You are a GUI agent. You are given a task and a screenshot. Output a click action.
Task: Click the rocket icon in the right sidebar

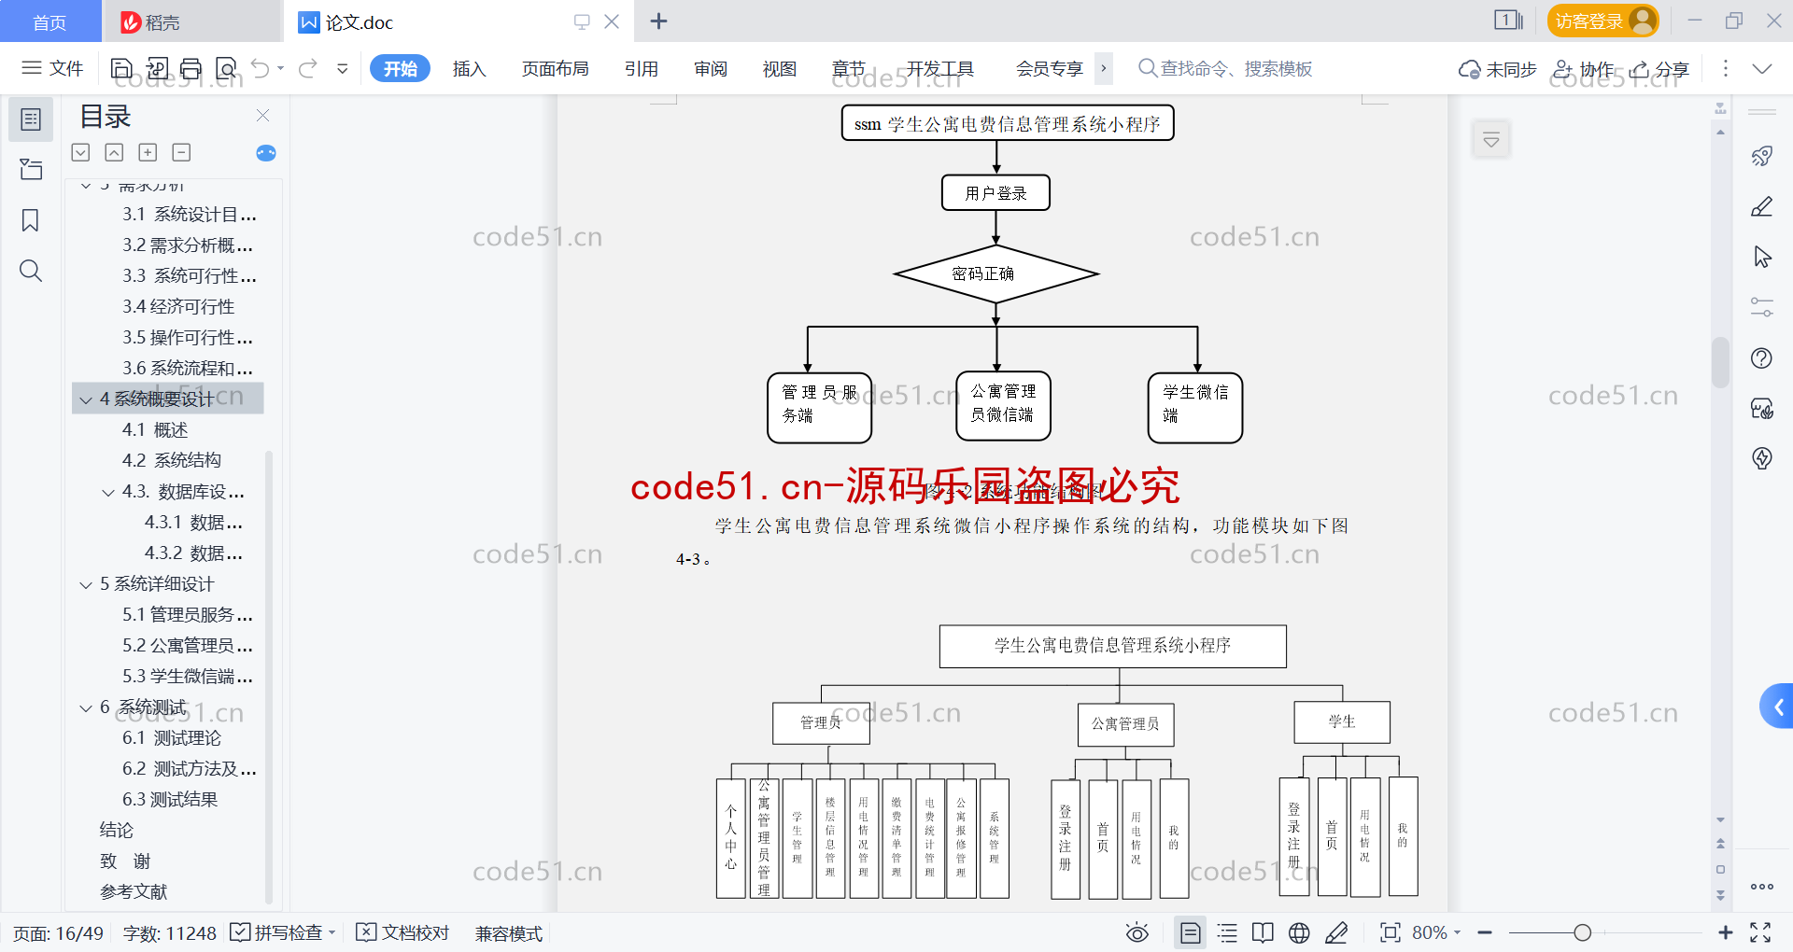(x=1761, y=156)
